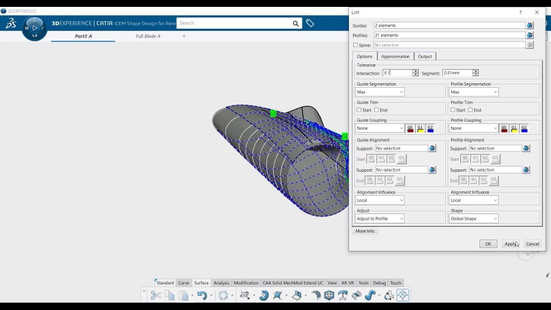Click Guide Alignment start Support picker icon
Image resolution: width=551 pixels, height=310 pixels.
[x=432, y=148]
